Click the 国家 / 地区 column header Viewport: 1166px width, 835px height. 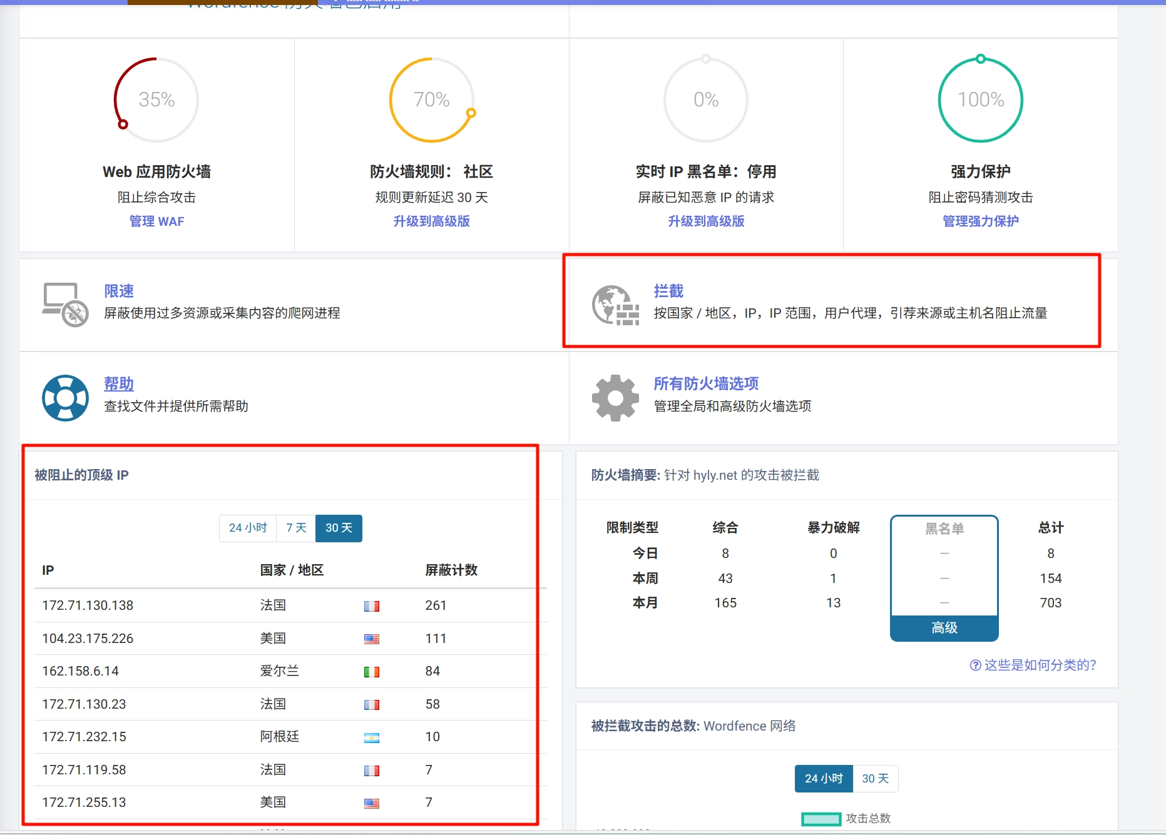[292, 570]
